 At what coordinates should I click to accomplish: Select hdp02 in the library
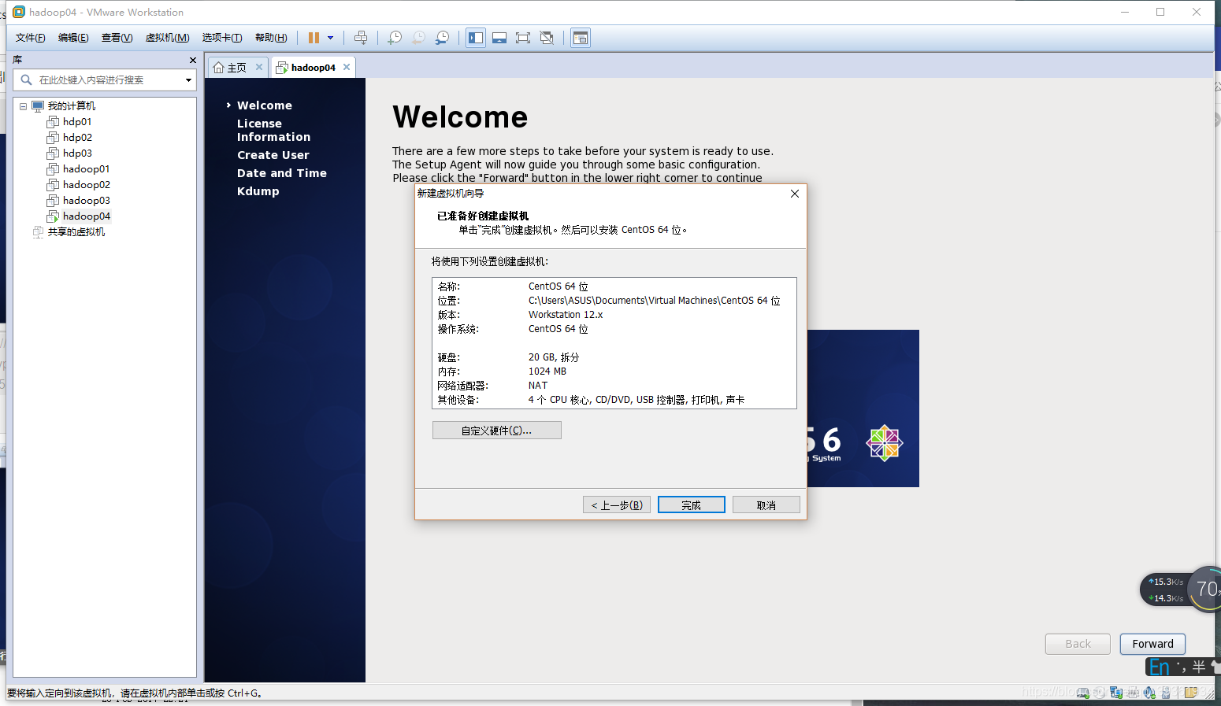(77, 138)
